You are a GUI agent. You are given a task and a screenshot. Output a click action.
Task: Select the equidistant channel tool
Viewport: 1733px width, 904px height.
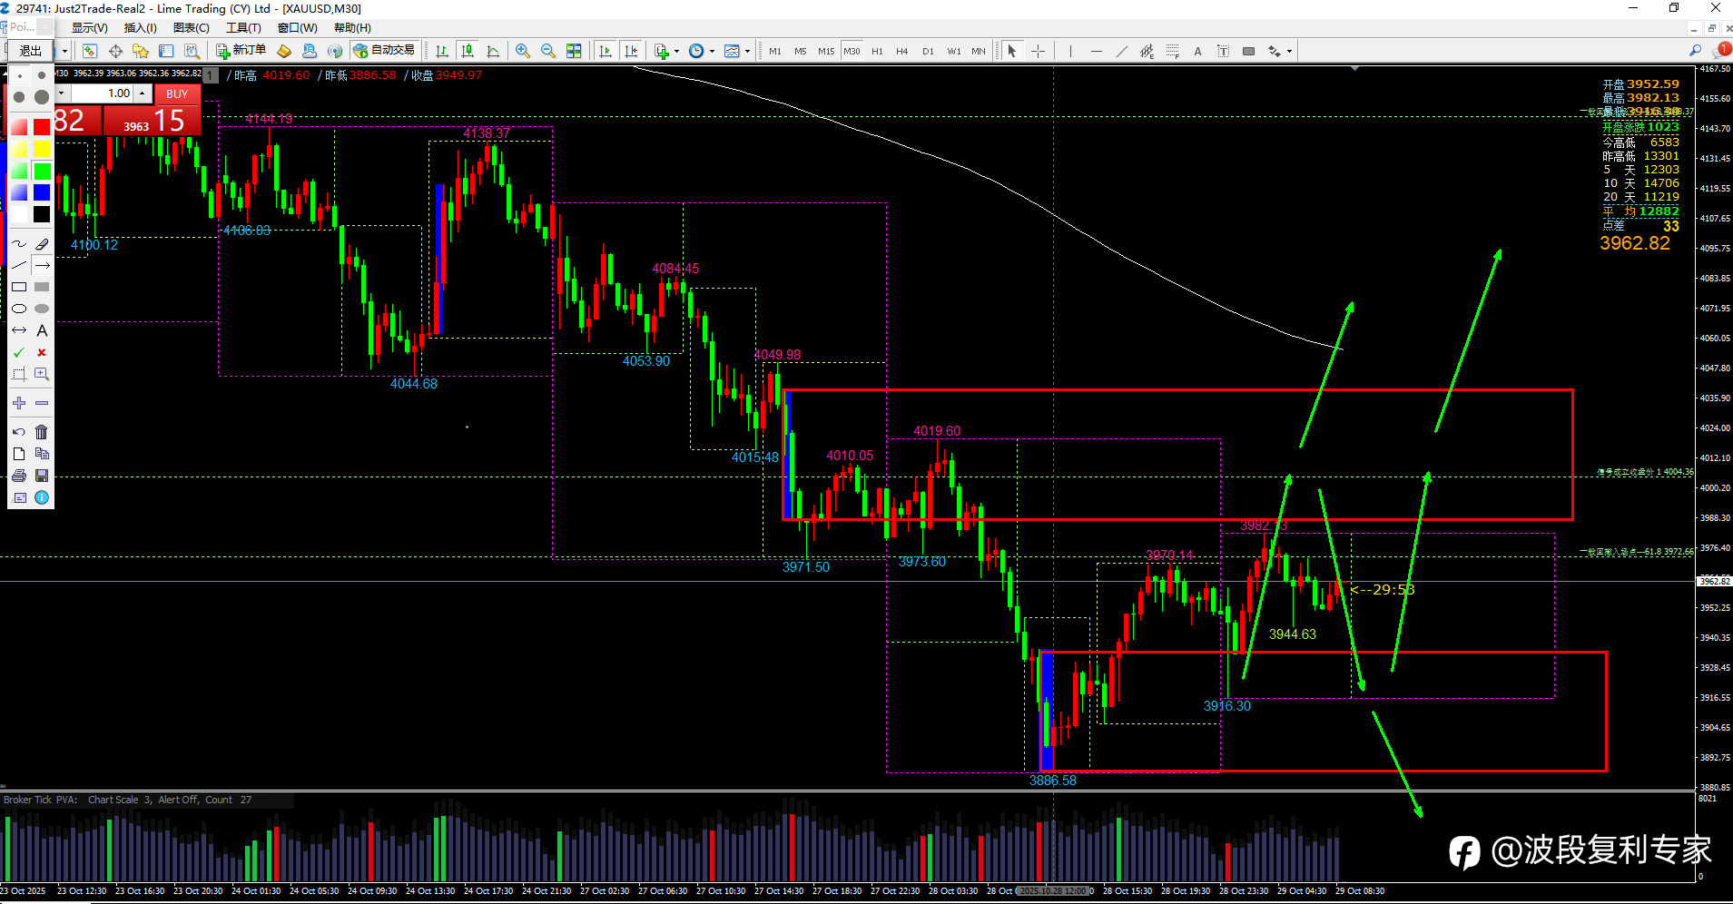1147,51
